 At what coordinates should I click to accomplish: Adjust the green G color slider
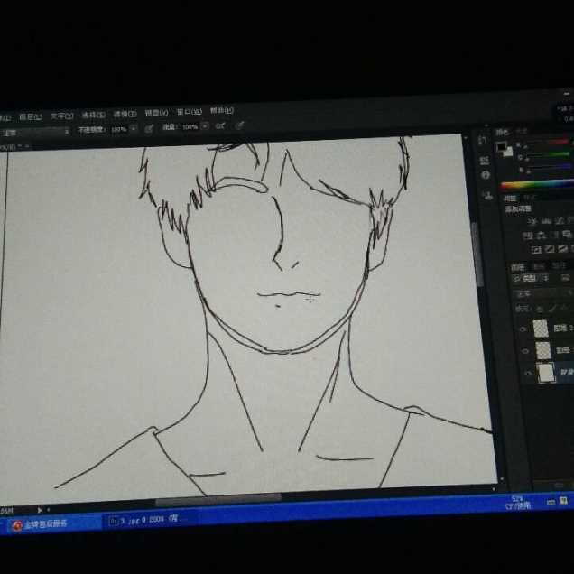click(x=549, y=155)
